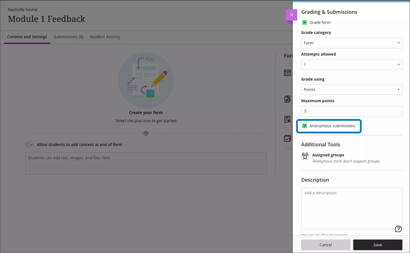The width and height of the screenshot is (410, 253).
Task: Click inside the Maximum points field
Action: 351,111
